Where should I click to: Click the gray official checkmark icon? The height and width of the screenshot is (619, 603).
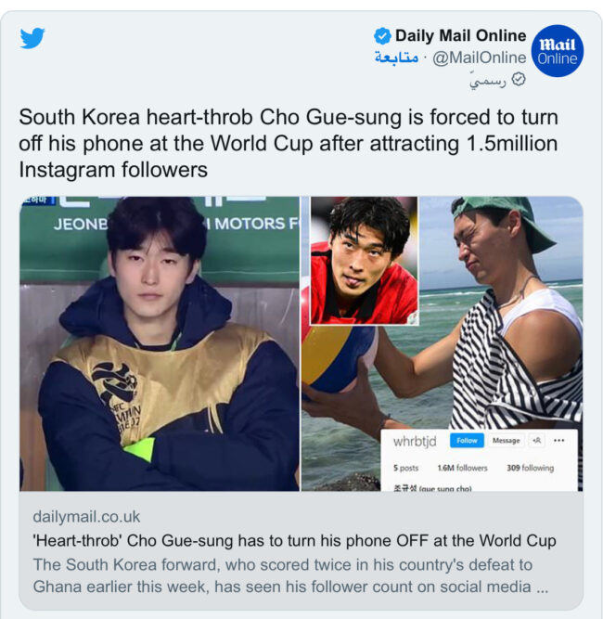(x=519, y=80)
